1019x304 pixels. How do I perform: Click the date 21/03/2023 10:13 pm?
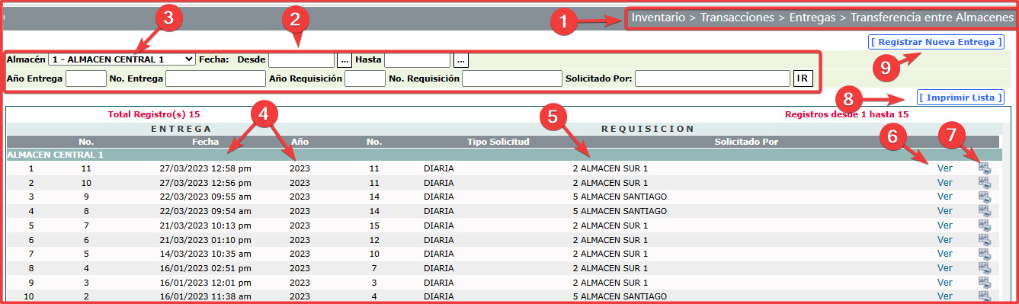click(204, 226)
